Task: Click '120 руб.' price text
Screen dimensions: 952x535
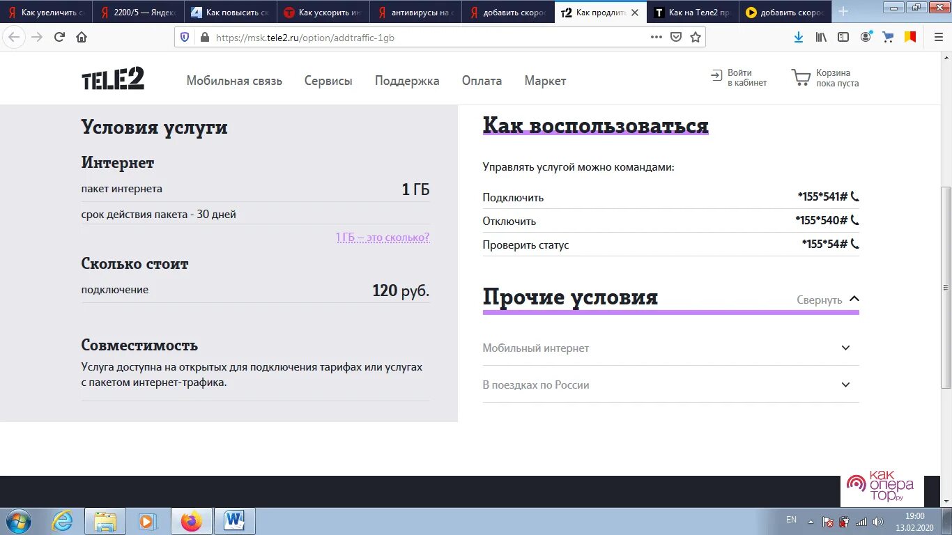Action: [401, 290]
